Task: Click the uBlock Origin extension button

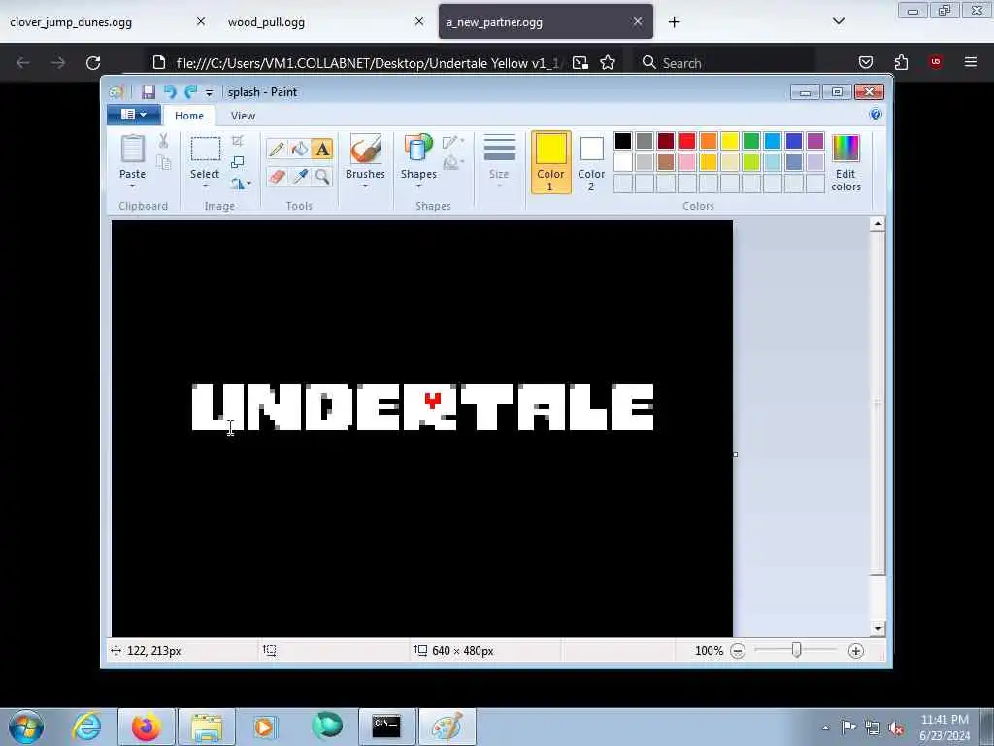Action: point(936,62)
